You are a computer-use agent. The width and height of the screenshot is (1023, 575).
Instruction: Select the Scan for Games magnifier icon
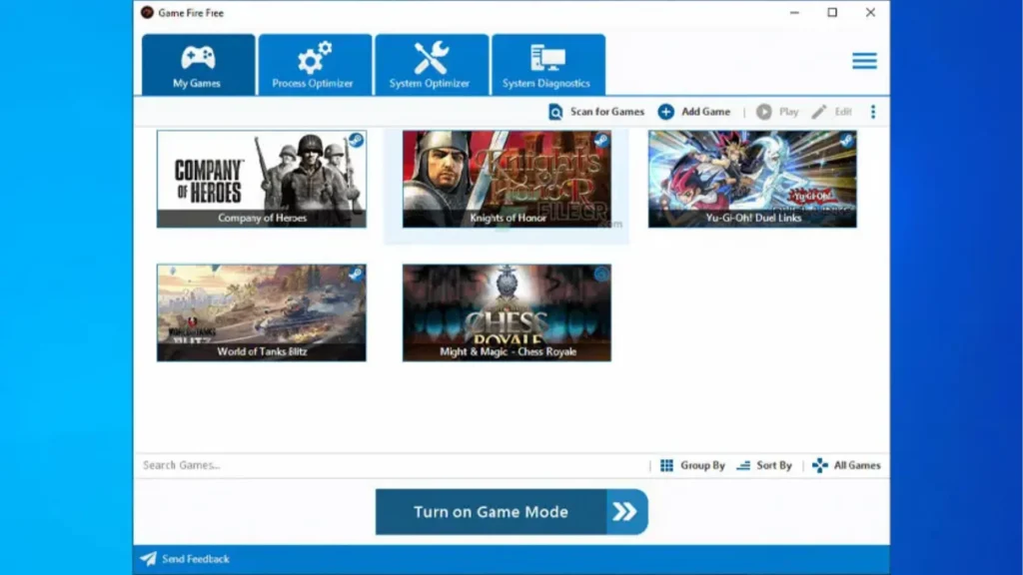coord(556,111)
